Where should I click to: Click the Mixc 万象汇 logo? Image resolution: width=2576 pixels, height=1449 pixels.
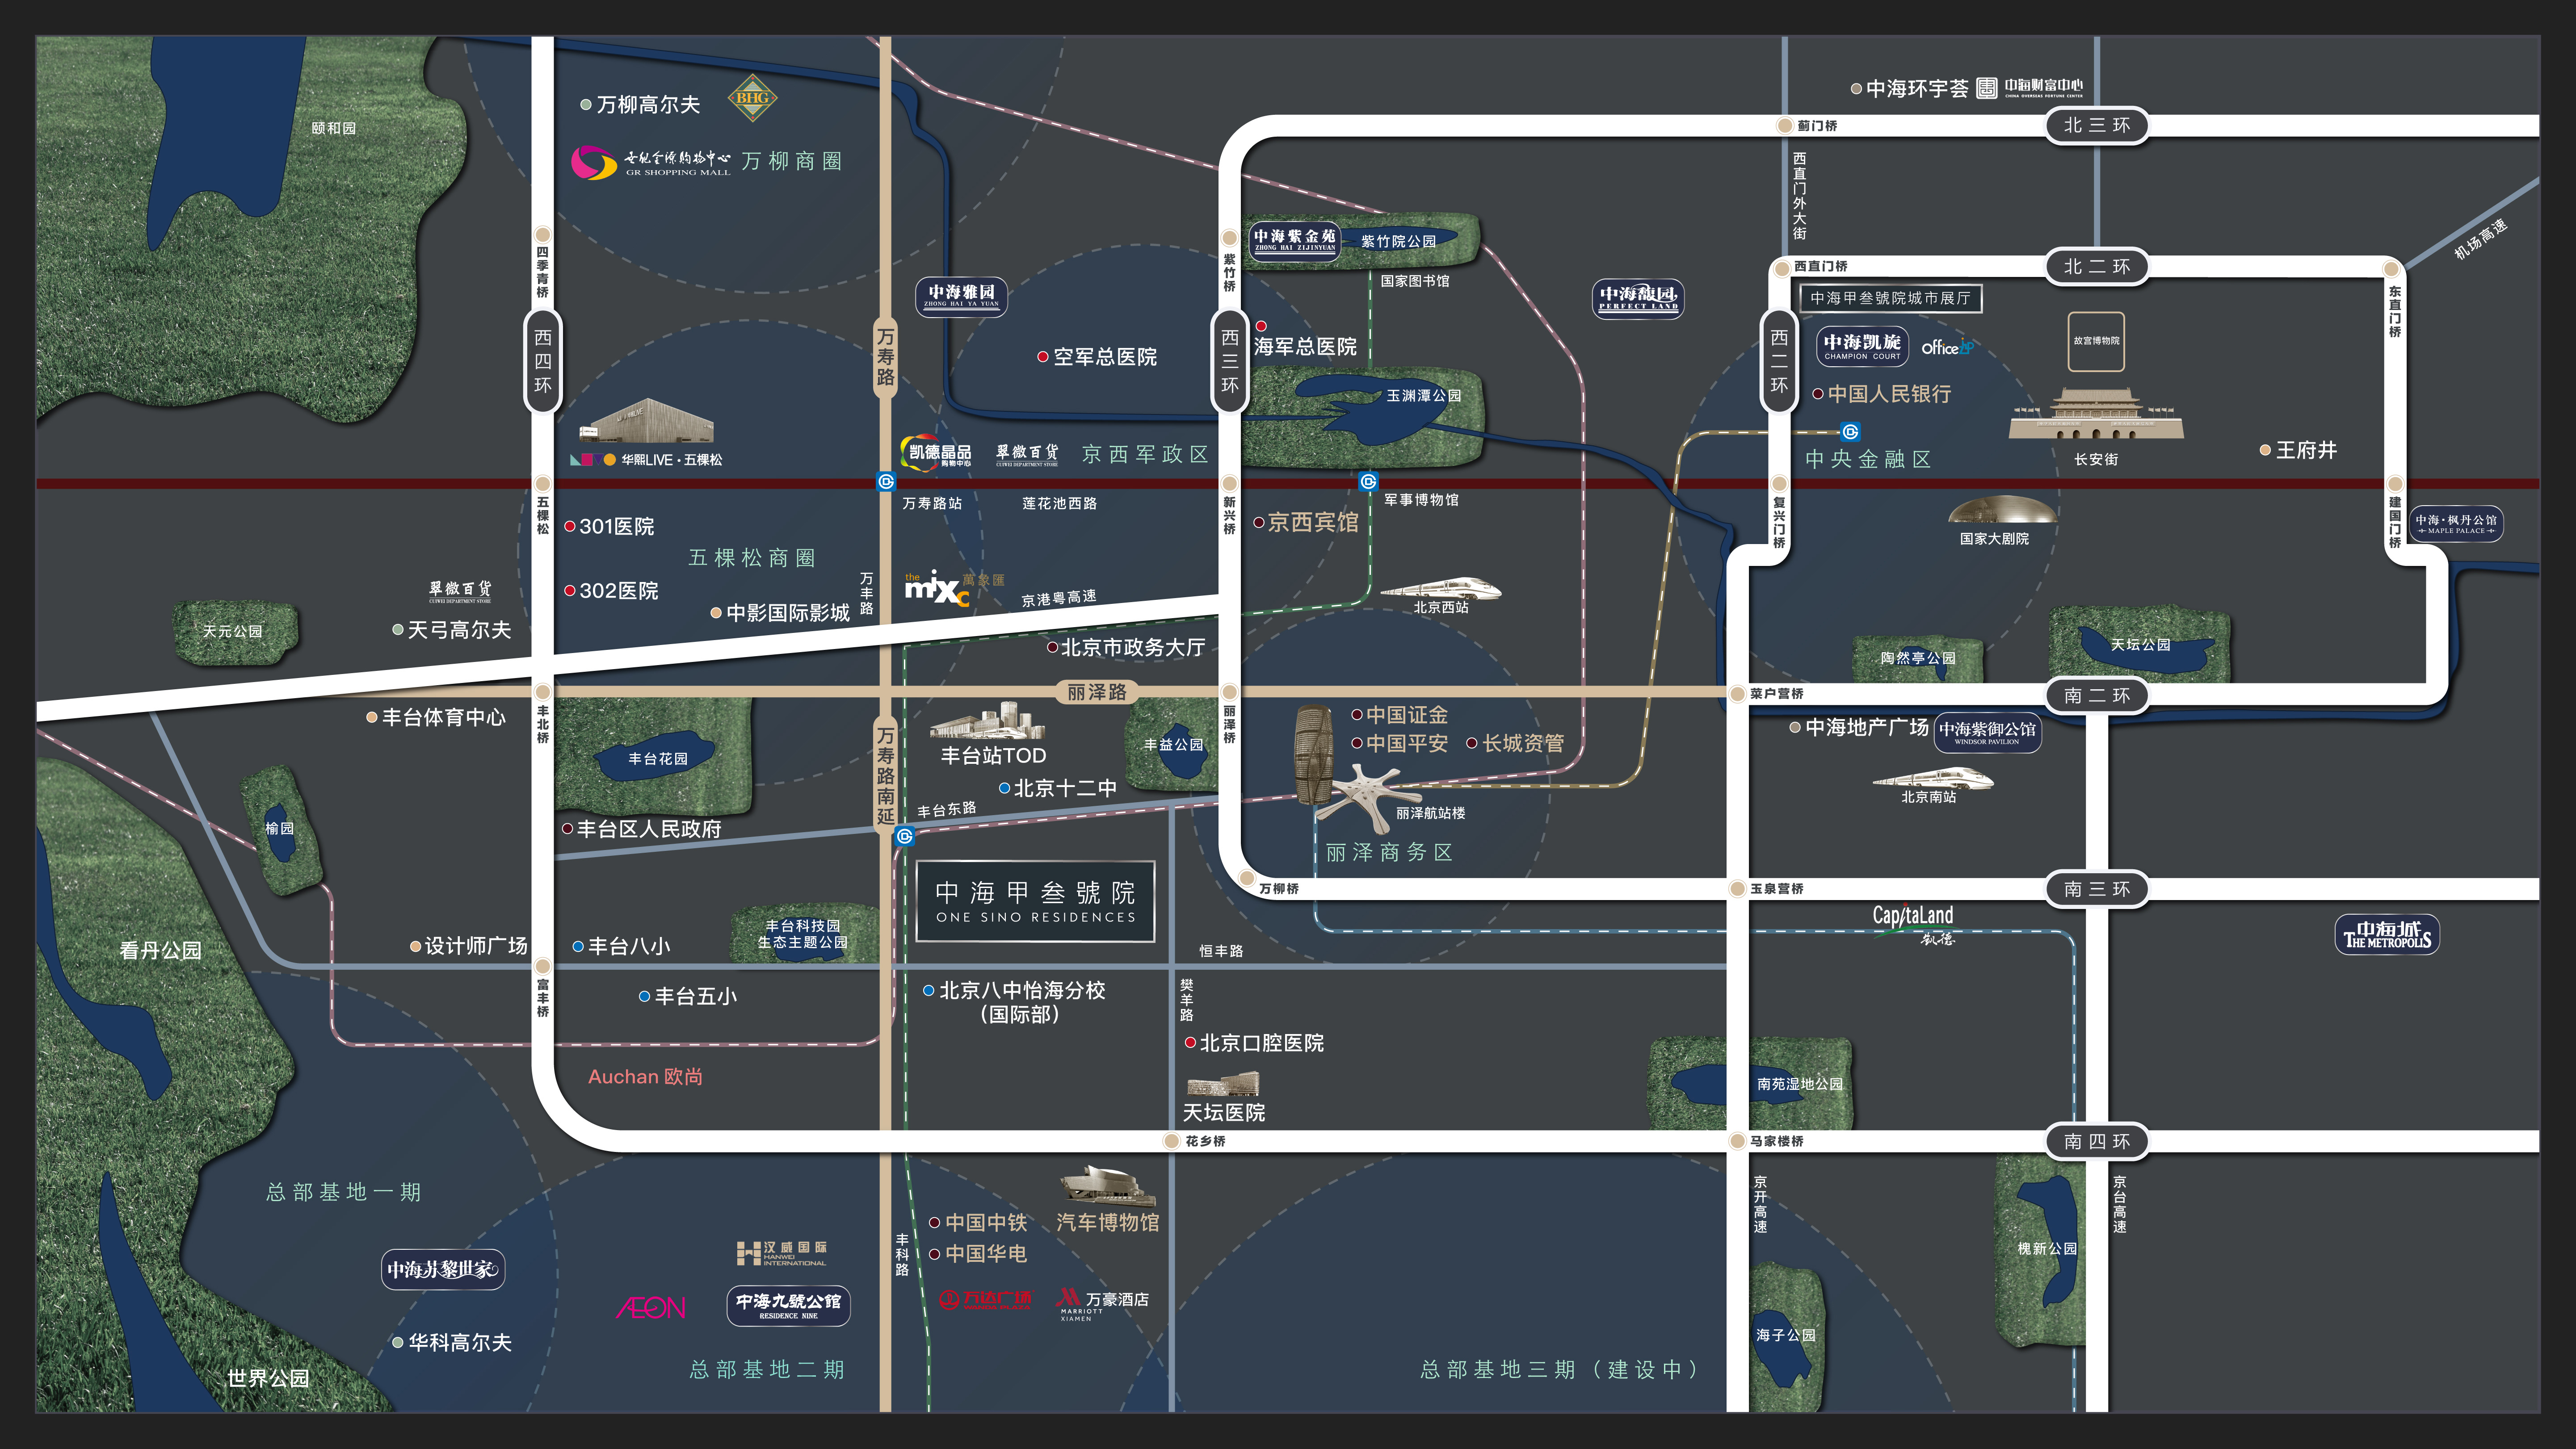938,589
